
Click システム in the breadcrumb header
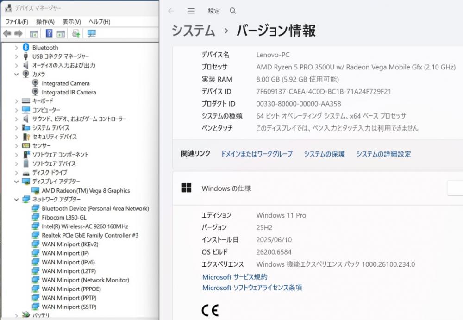pyautogui.click(x=193, y=31)
